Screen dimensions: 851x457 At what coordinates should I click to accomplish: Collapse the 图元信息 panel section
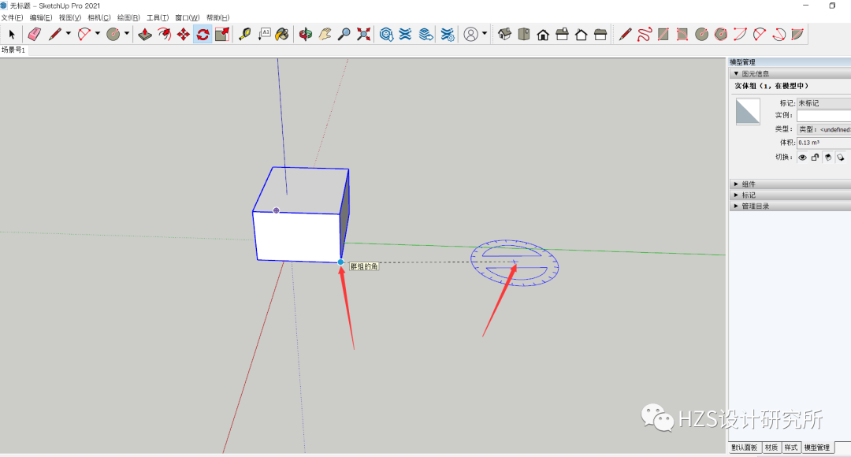[736, 73]
